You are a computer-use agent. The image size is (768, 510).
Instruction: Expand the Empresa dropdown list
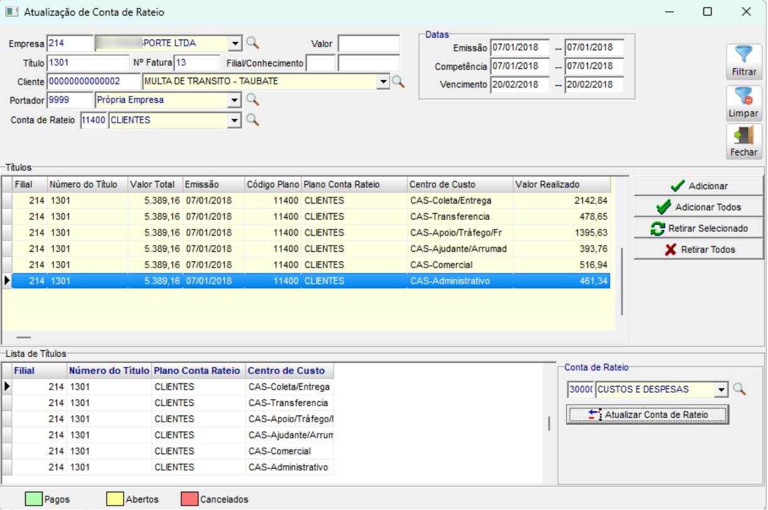tap(235, 43)
